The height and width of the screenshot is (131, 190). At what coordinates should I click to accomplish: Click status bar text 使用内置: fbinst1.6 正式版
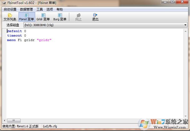(20, 126)
